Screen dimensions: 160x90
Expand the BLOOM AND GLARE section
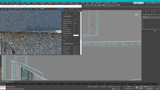pyautogui.click(x=62, y=43)
